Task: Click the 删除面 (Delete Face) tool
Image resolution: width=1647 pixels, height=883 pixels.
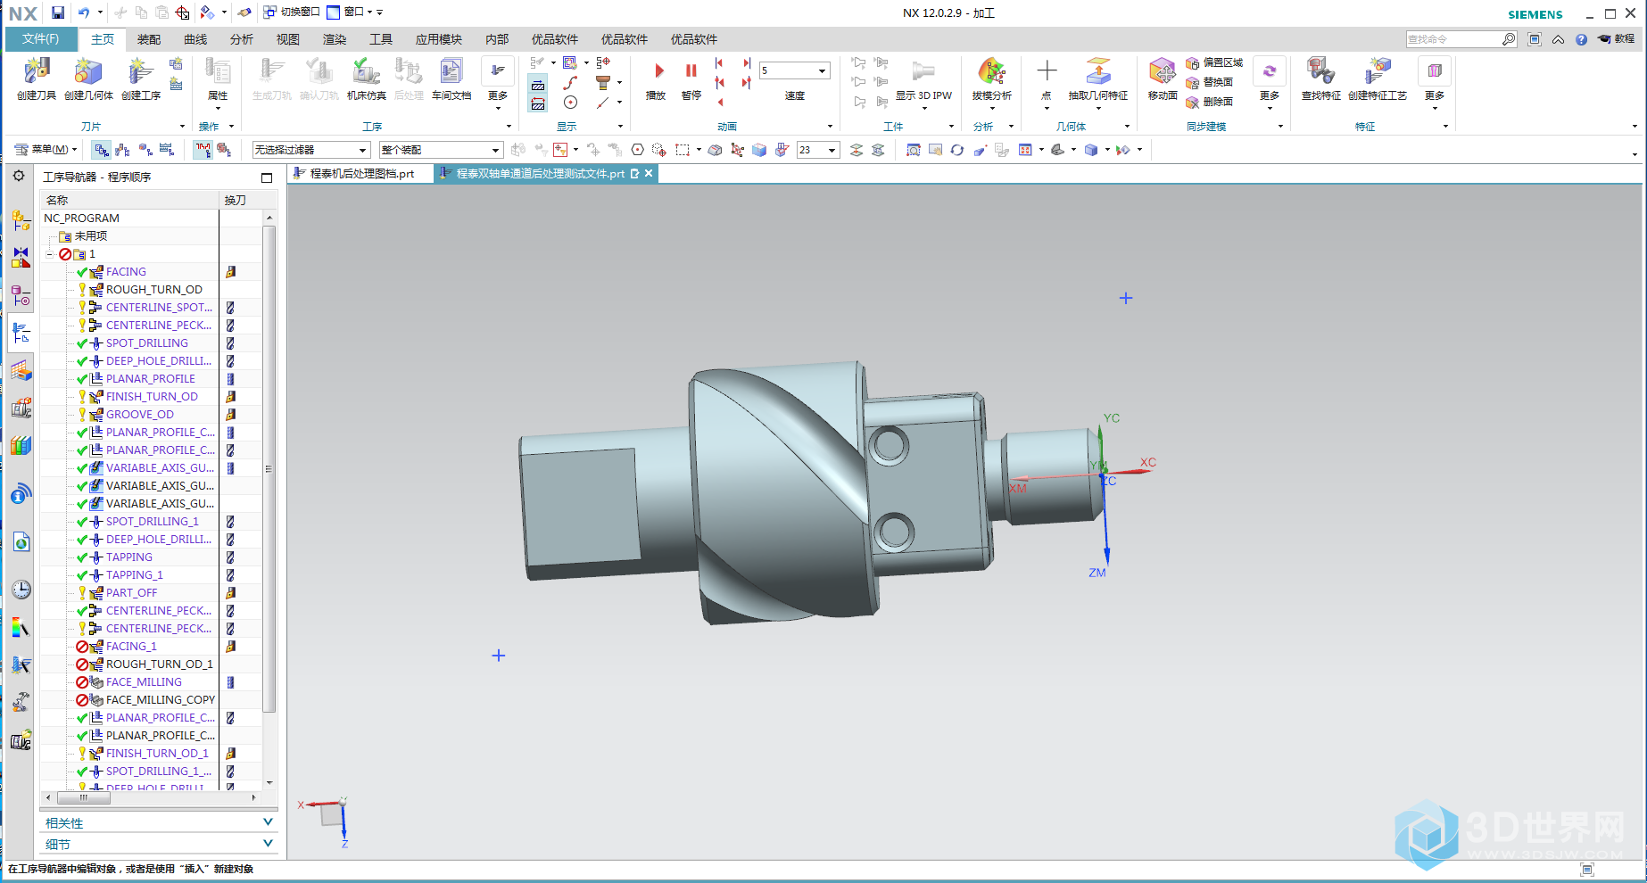Action: (x=1210, y=102)
